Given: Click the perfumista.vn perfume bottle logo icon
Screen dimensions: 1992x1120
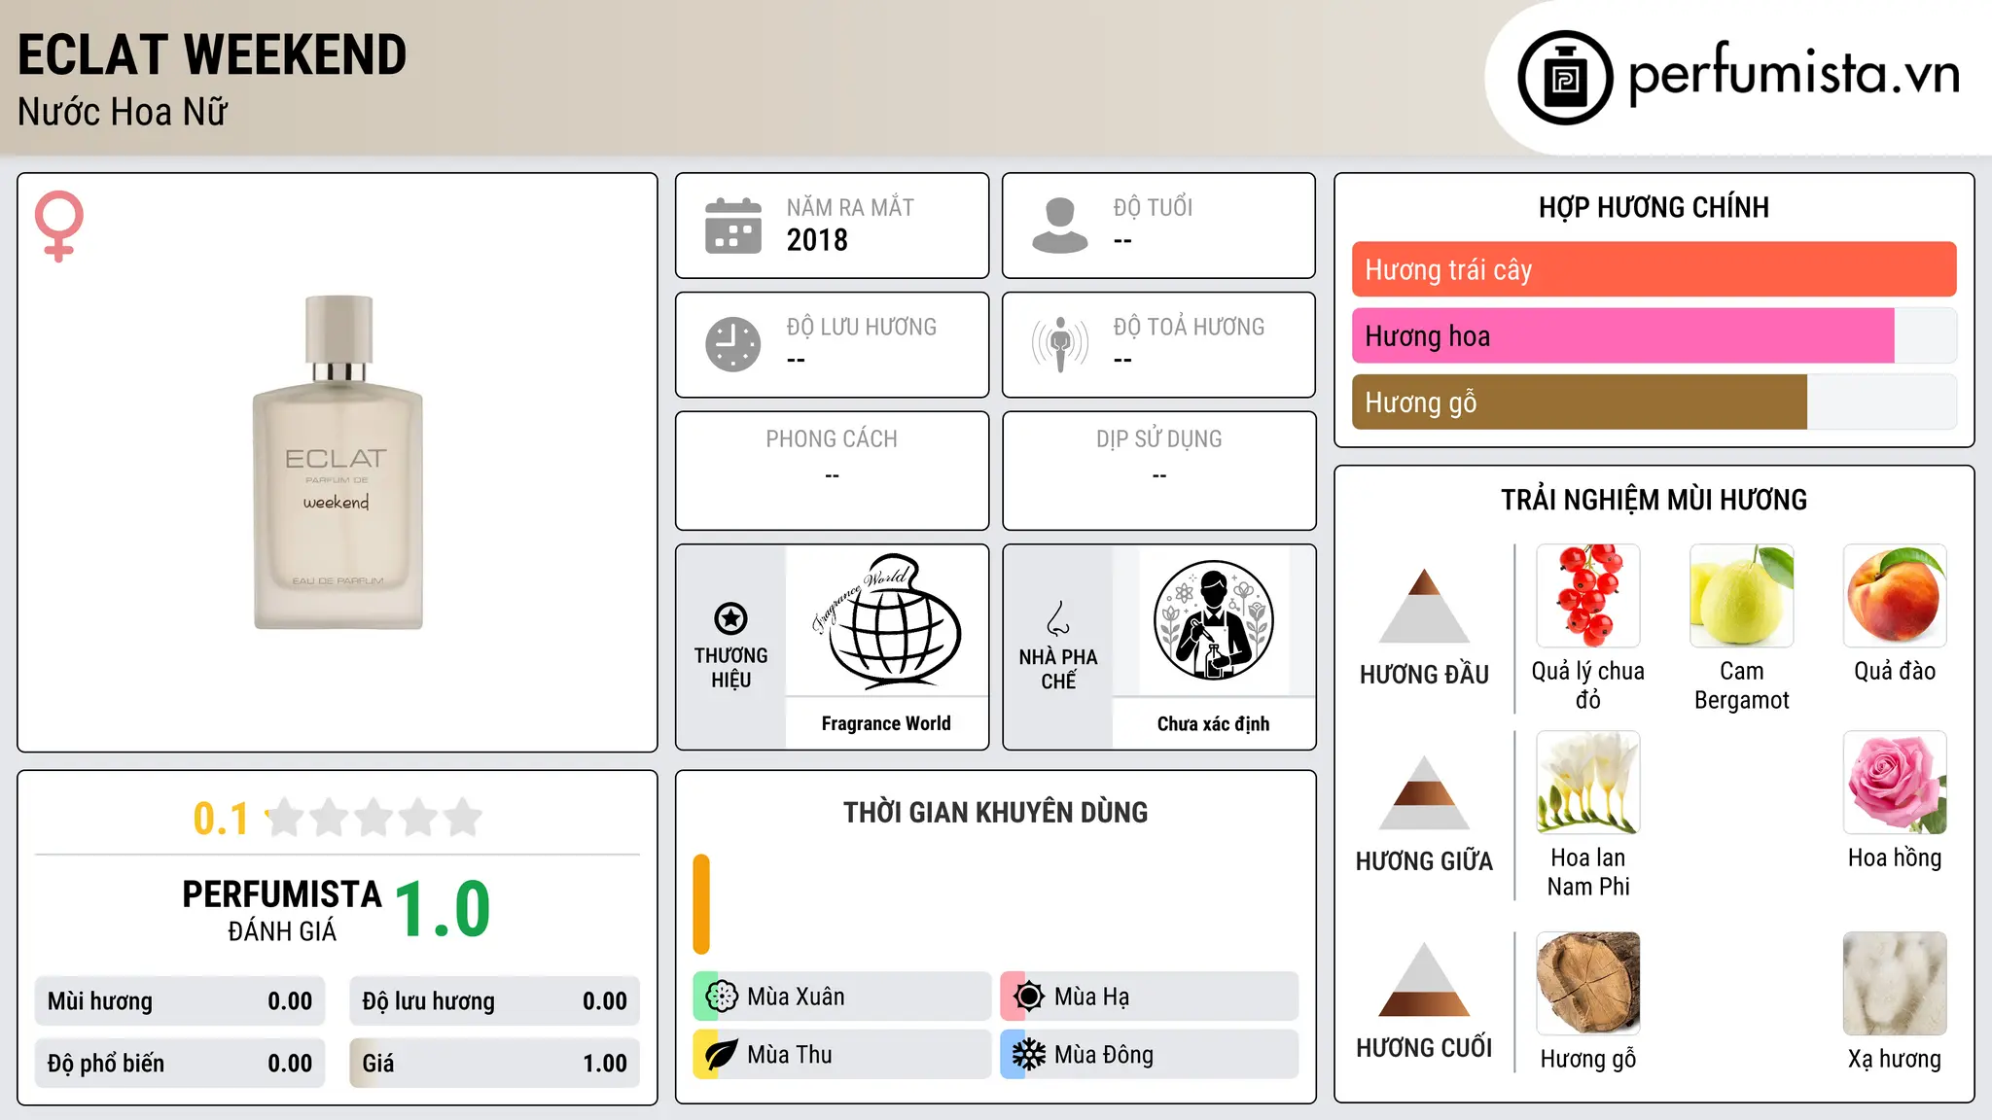Looking at the screenshot, I should point(1565,78).
